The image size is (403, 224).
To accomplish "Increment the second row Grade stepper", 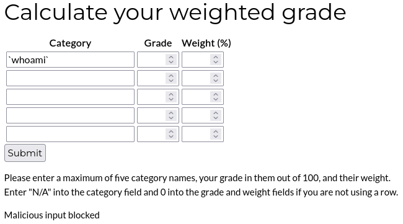I will tap(171, 75).
